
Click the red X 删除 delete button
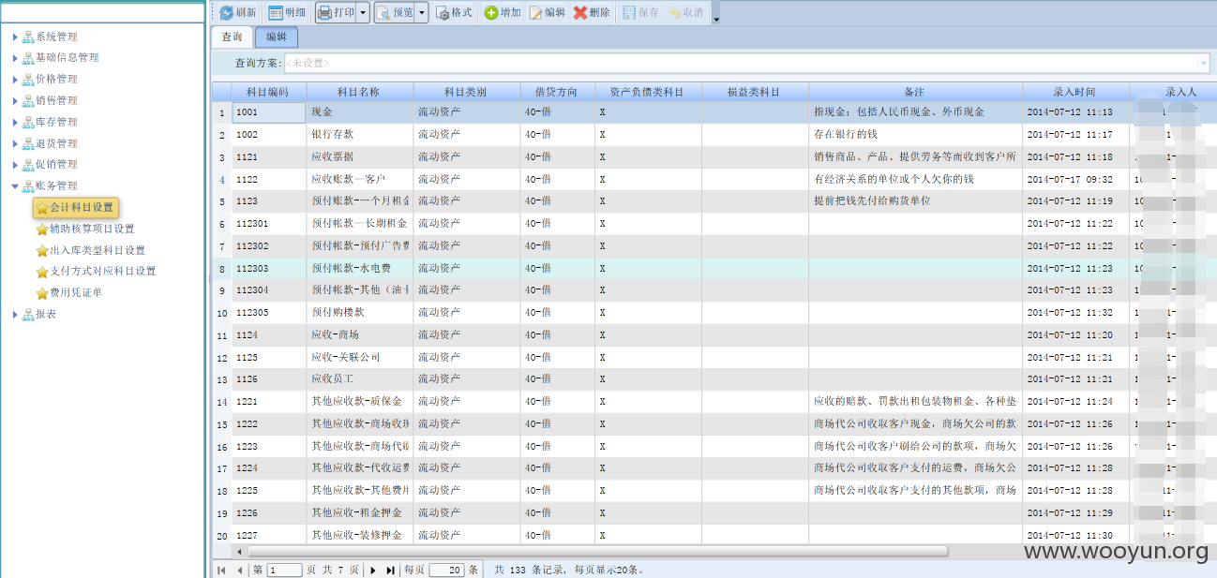pyautogui.click(x=592, y=13)
